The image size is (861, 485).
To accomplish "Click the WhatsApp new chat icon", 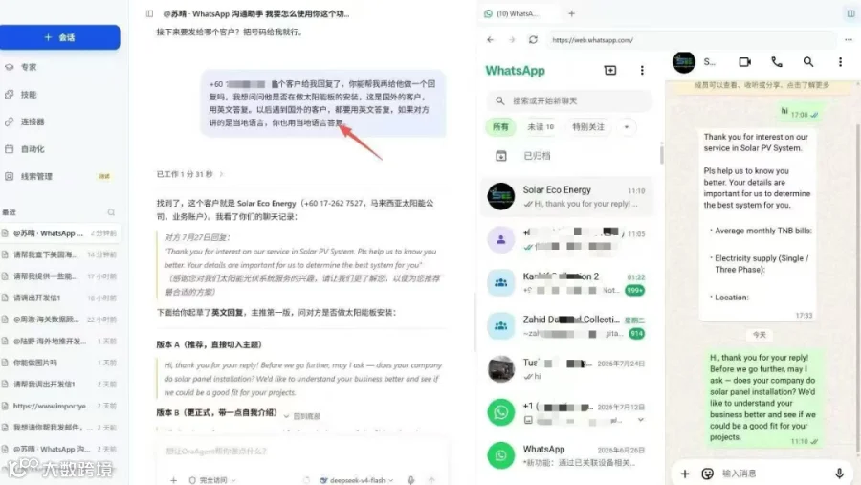I will coord(610,70).
